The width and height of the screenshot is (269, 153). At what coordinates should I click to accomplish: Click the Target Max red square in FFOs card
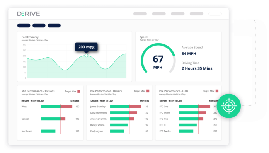(217, 91)
